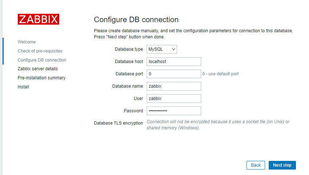This screenshot has width=309, height=175.
Task: Open the Pre-installation summary step
Action: click(x=41, y=78)
